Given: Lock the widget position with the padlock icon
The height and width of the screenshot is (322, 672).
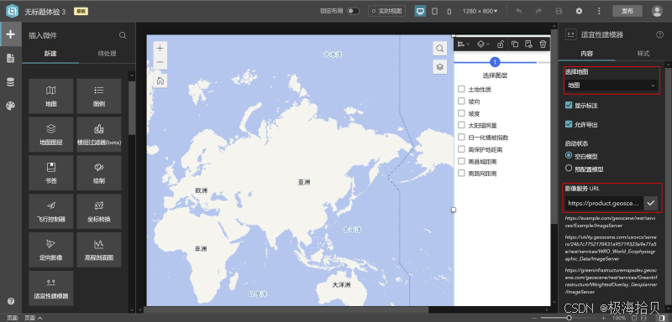Looking at the screenshot, I should 500,44.
